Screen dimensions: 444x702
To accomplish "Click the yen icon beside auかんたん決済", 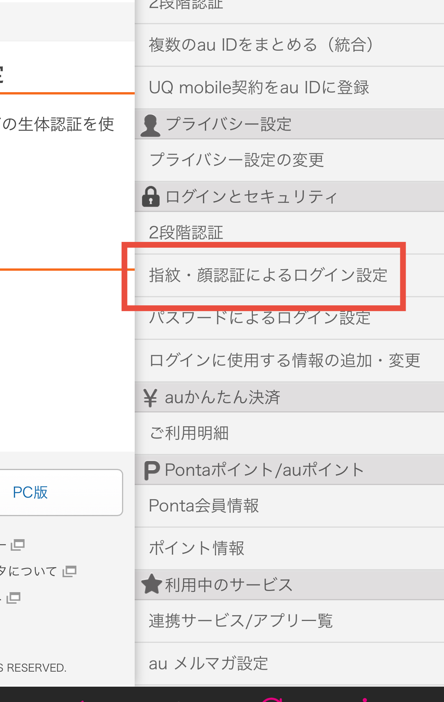I will click(x=150, y=397).
